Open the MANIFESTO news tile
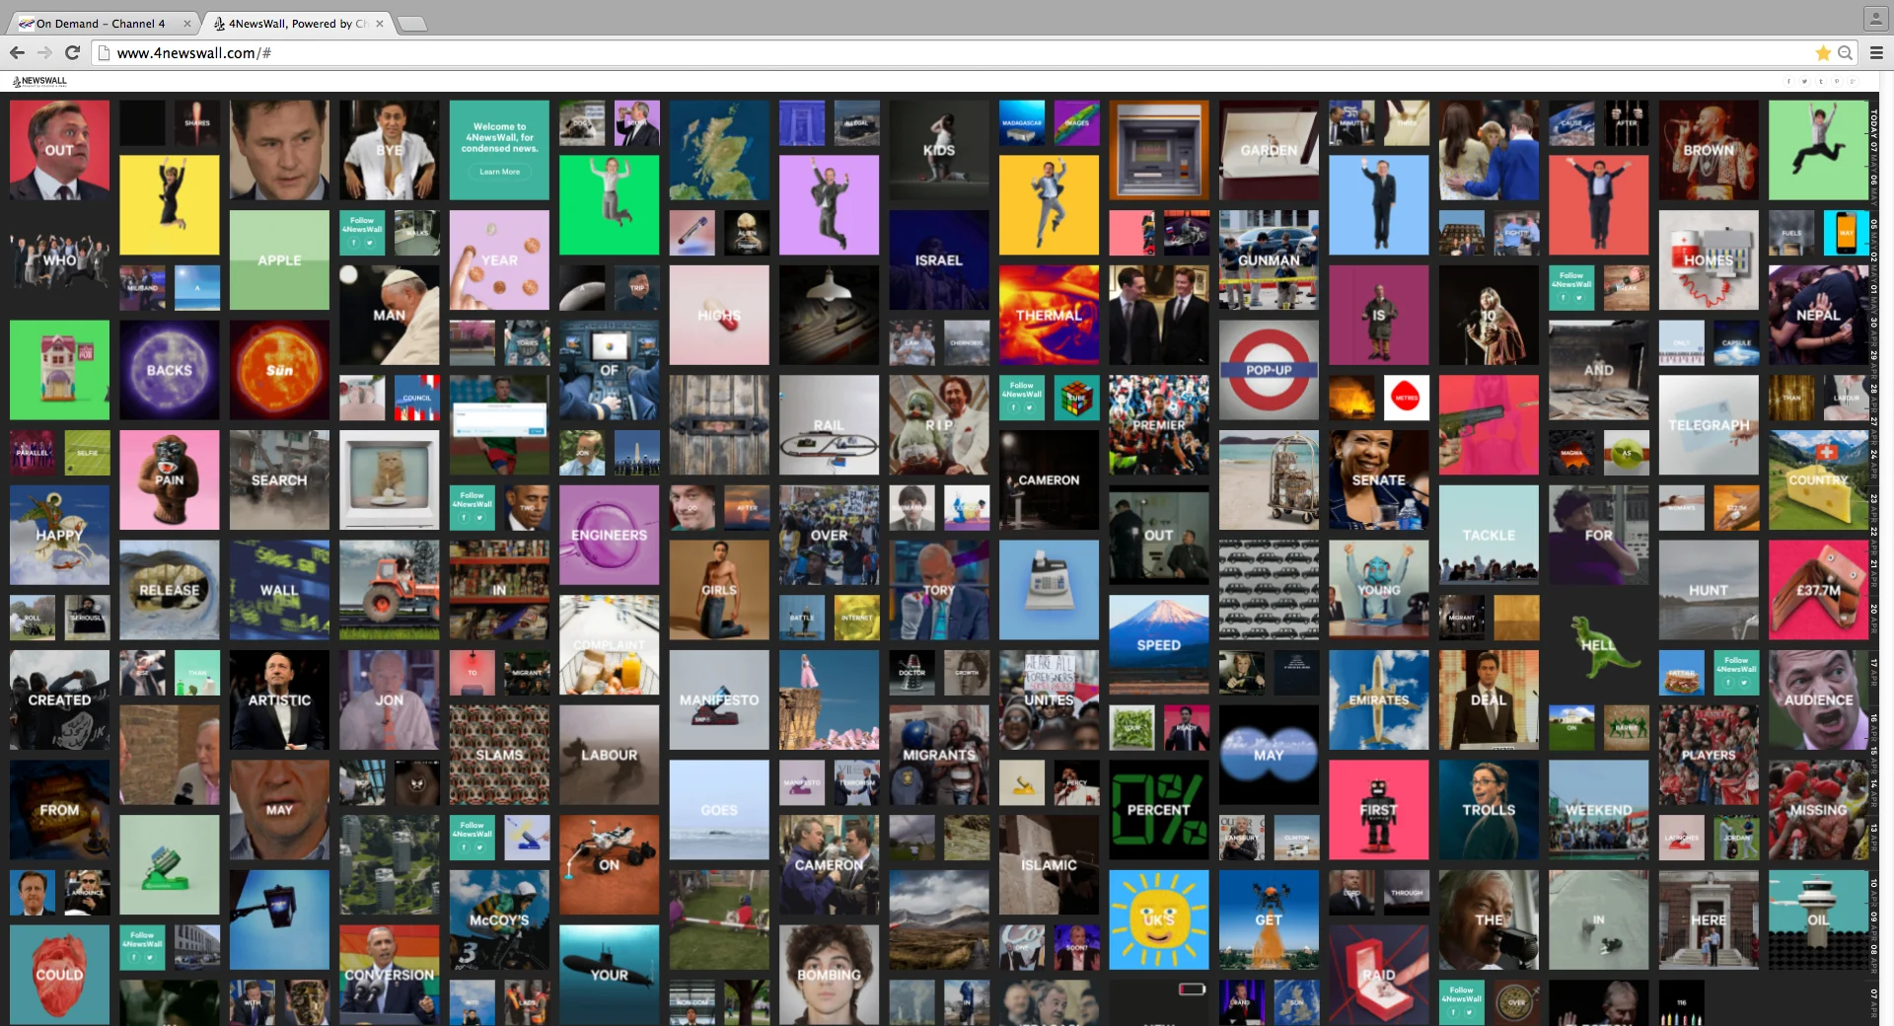 (x=719, y=699)
